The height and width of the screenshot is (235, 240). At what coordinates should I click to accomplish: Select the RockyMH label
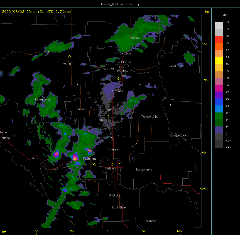click(68, 63)
